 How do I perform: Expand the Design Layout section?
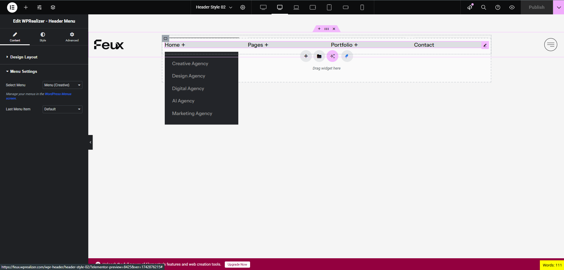pos(24,57)
